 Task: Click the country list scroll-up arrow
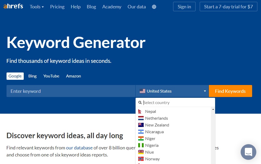point(213,109)
